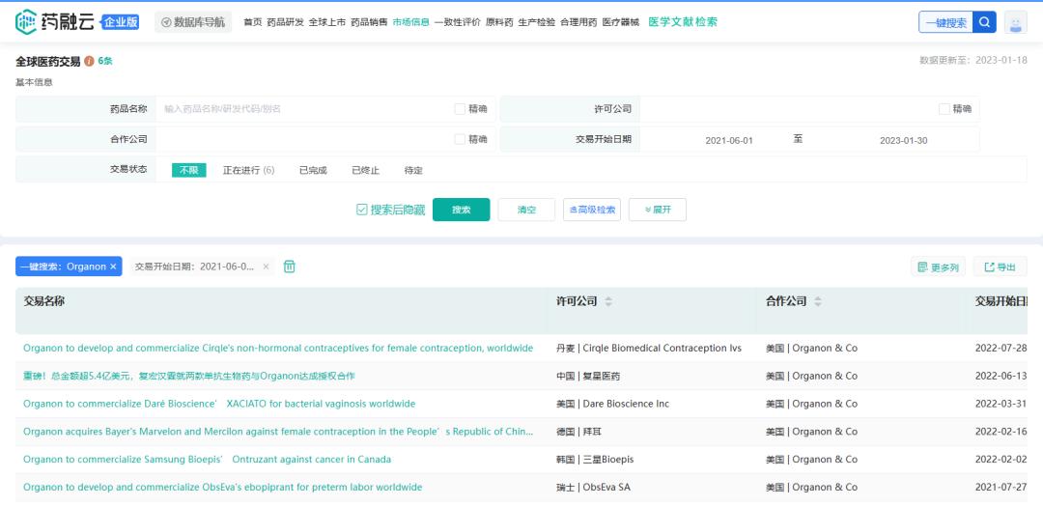The height and width of the screenshot is (506, 1043).
Task: Open ObsEva ebopiprant deal link
Action: 223,488
